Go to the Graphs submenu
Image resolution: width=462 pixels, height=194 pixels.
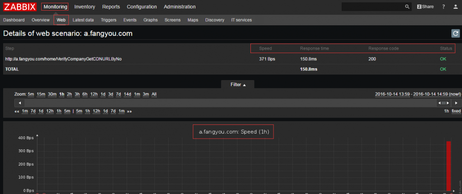pos(151,20)
